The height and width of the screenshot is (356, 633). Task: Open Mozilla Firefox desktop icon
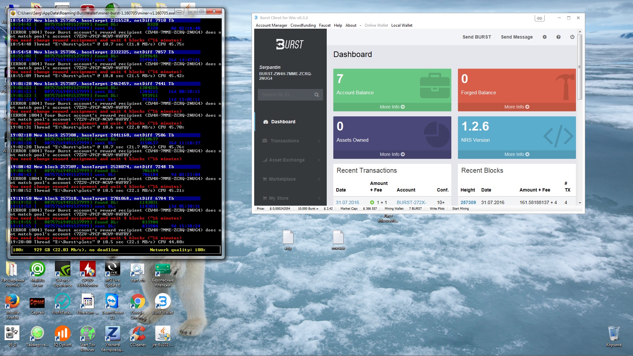pos(12,306)
